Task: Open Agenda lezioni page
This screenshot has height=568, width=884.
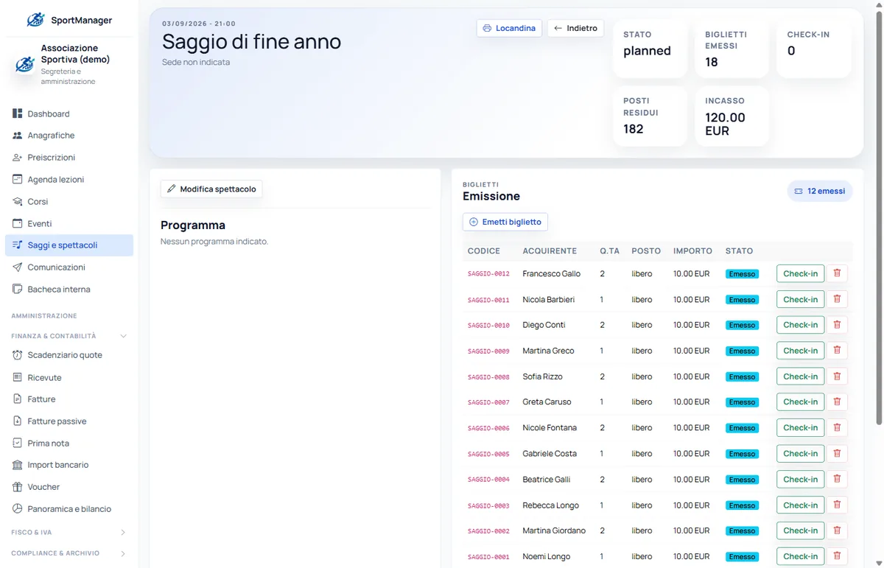Action: click(69, 179)
